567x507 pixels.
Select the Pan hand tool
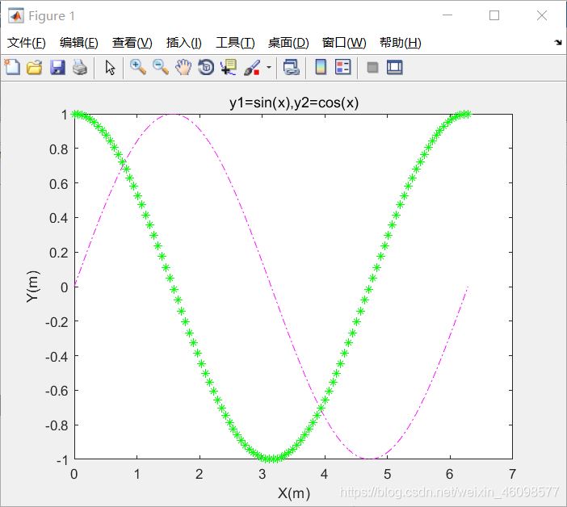coord(183,68)
